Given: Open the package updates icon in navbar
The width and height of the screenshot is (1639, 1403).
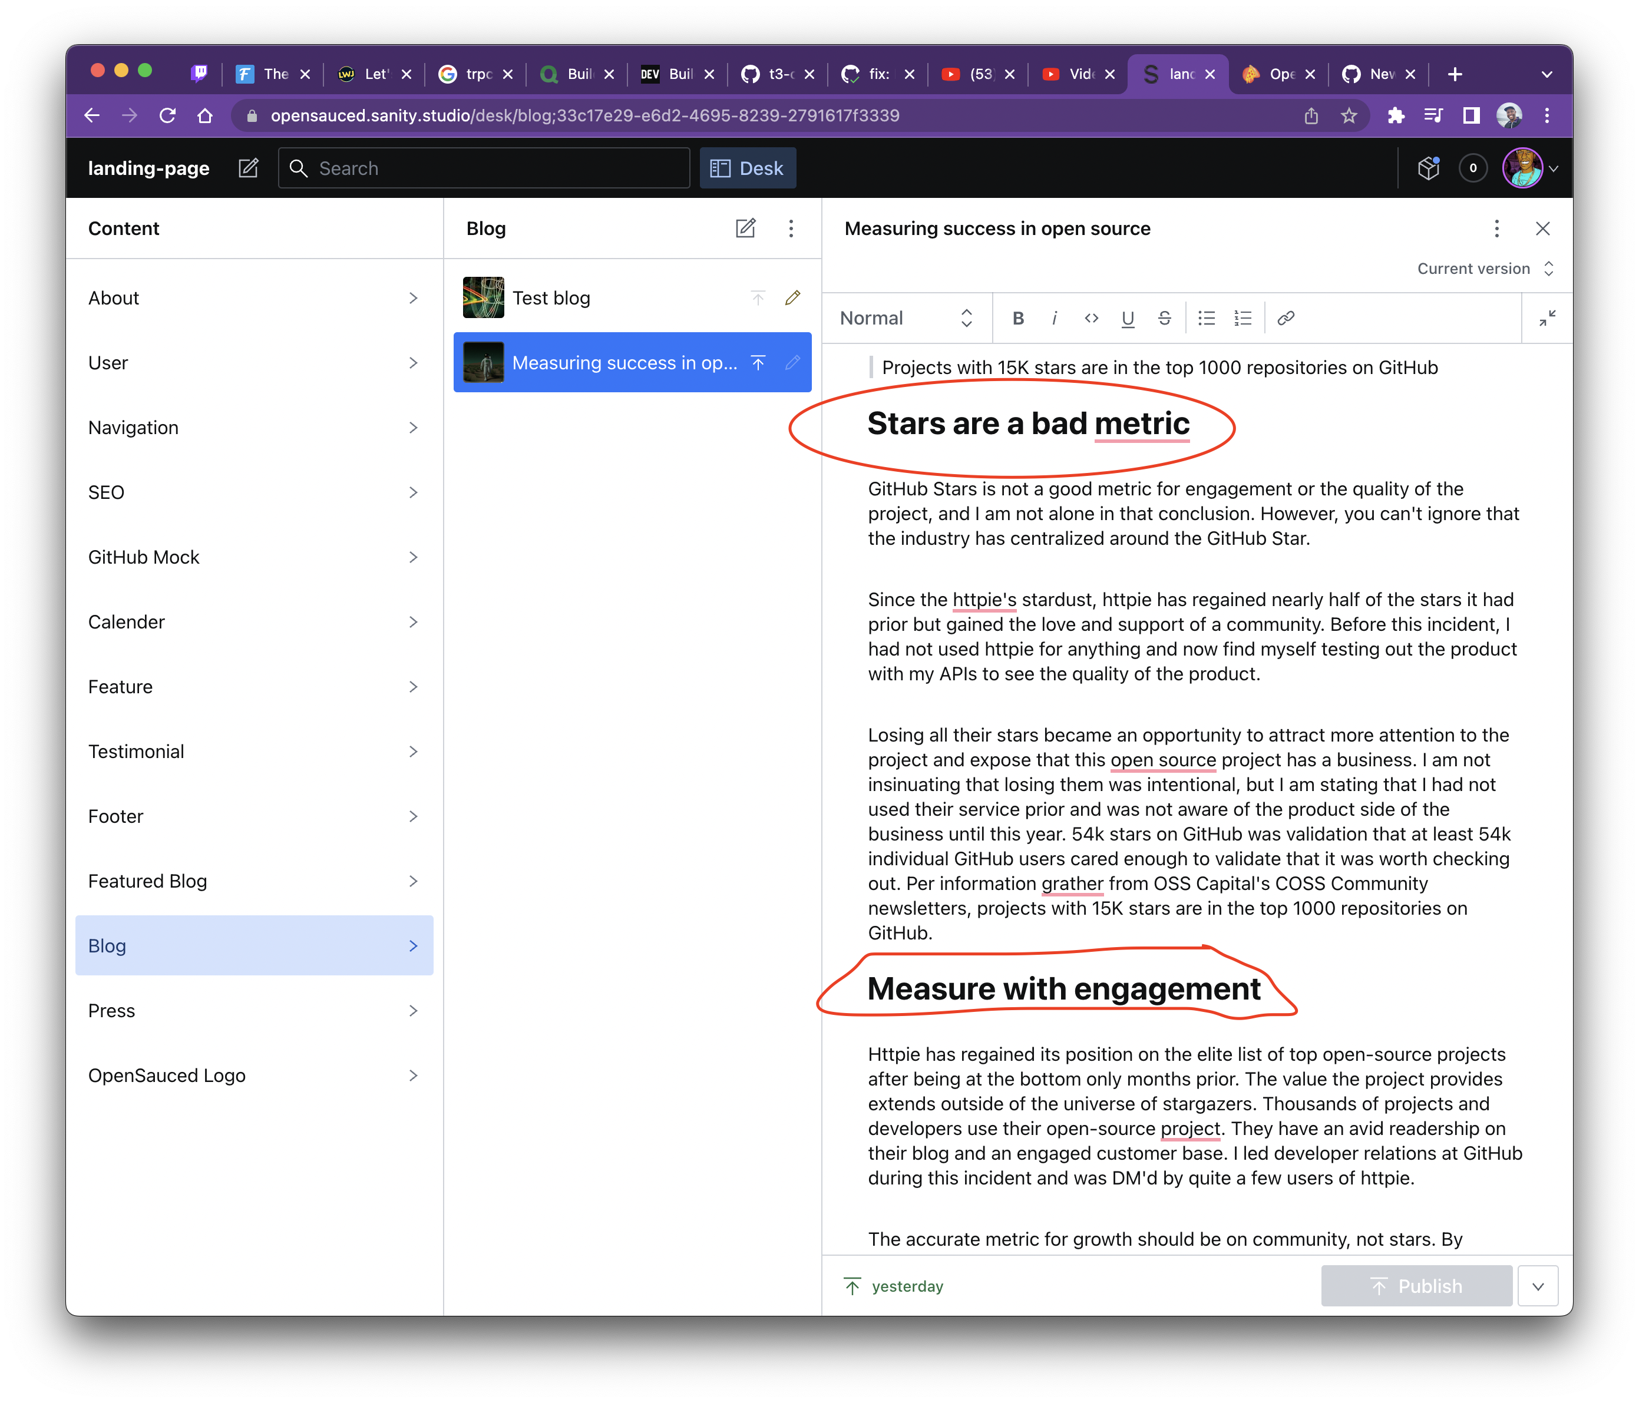Looking at the screenshot, I should coord(1429,168).
